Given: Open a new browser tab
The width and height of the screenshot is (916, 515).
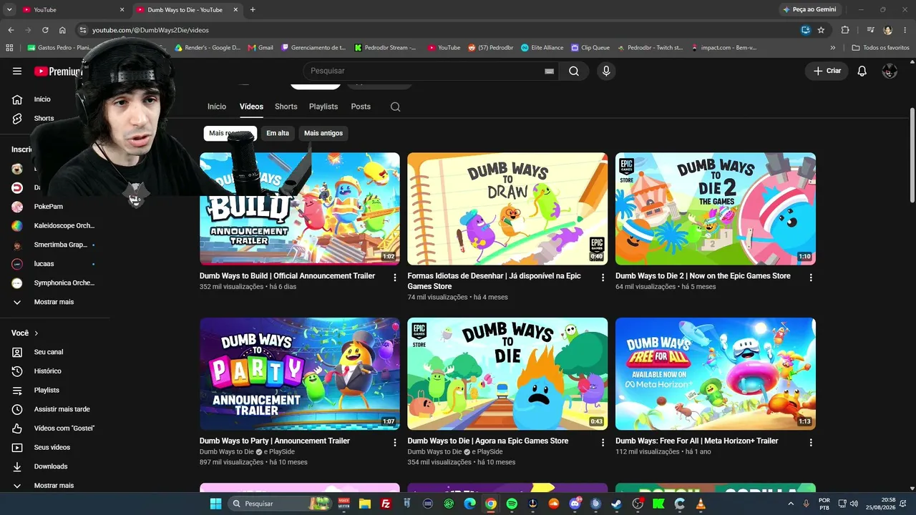Looking at the screenshot, I should click(253, 10).
